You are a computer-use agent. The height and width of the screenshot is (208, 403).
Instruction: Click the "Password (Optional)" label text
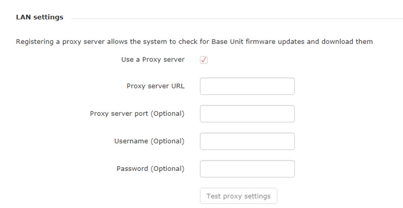[150, 168]
